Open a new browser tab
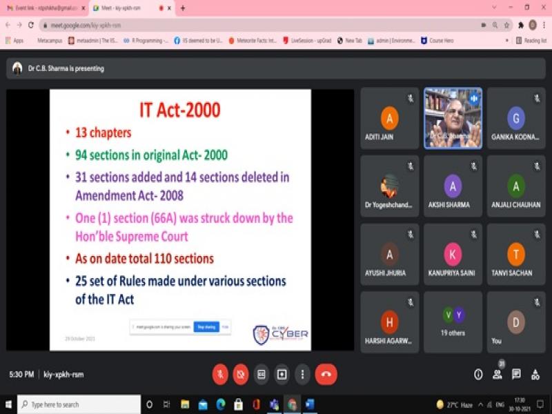The width and height of the screenshot is (552, 414). coord(183,8)
